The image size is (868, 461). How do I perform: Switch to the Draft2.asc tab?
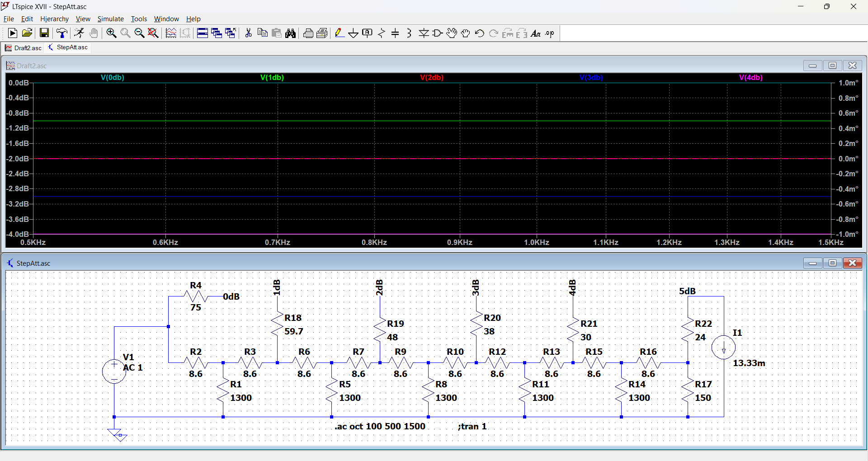[23, 47]
